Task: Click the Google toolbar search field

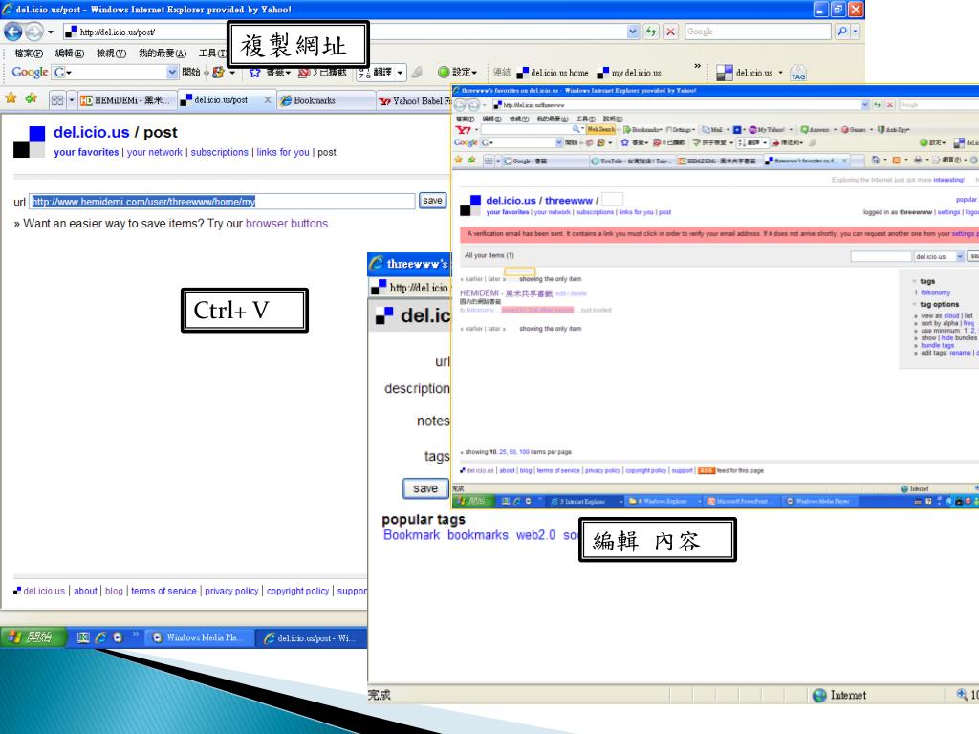Action: [x=116, y=73]
